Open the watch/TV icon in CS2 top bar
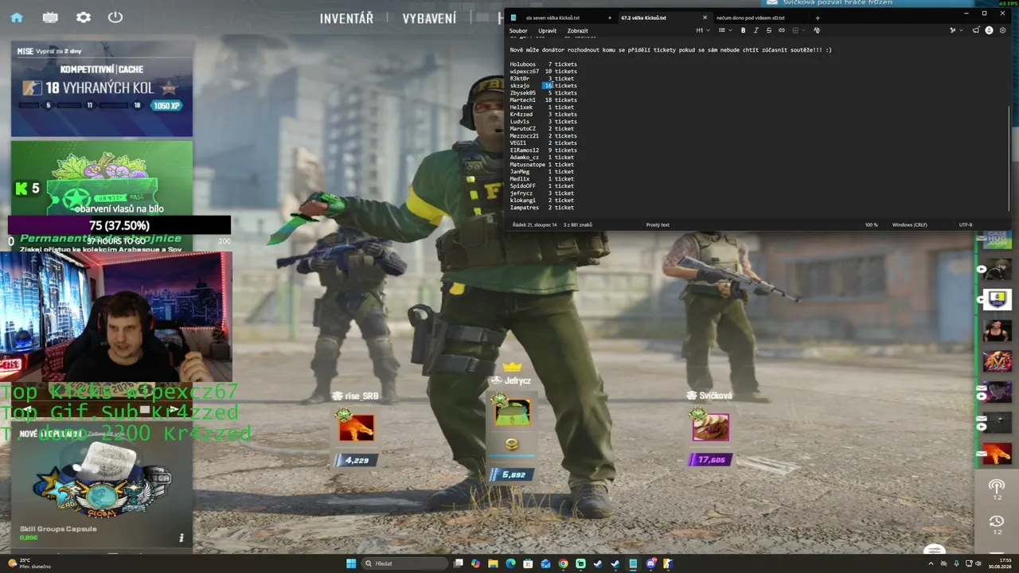Image resolution: width=1019 pixels, height=573 pixels. pos(50,18)
